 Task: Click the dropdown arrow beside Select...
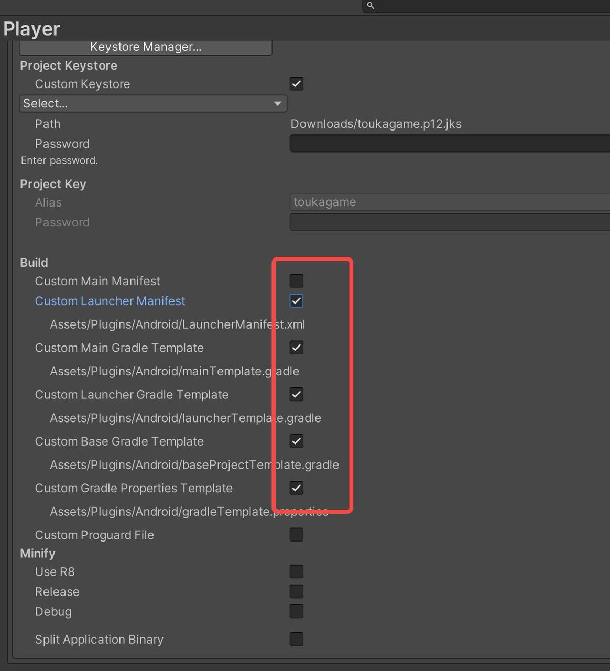(278, 104)
